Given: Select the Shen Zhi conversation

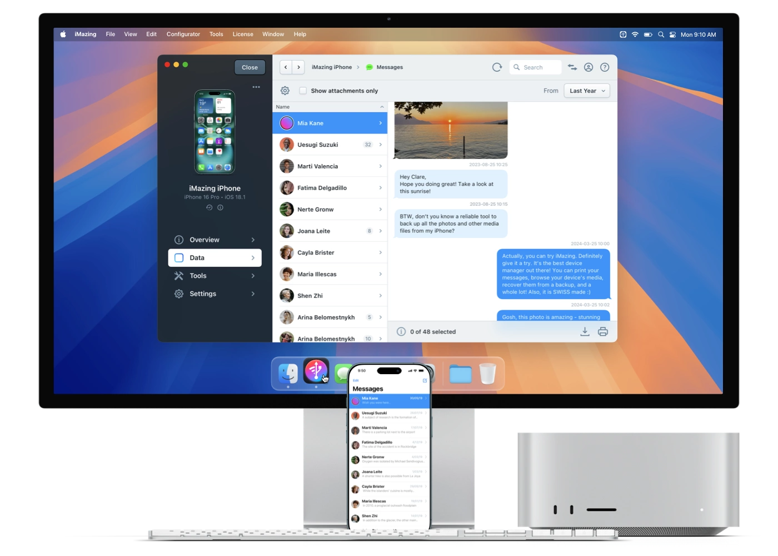Looking at the screenshot, I should pyautogui.click(x=330, y=296).
